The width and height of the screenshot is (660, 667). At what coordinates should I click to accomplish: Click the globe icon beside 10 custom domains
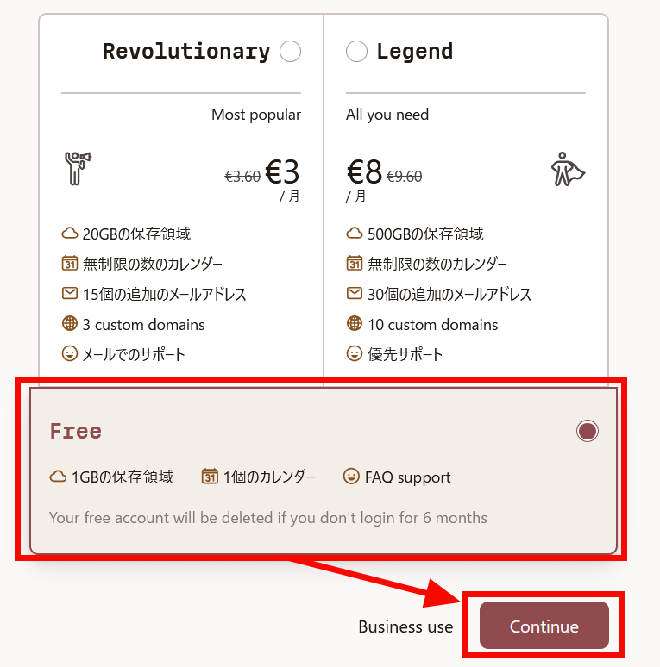coord(354,324)
